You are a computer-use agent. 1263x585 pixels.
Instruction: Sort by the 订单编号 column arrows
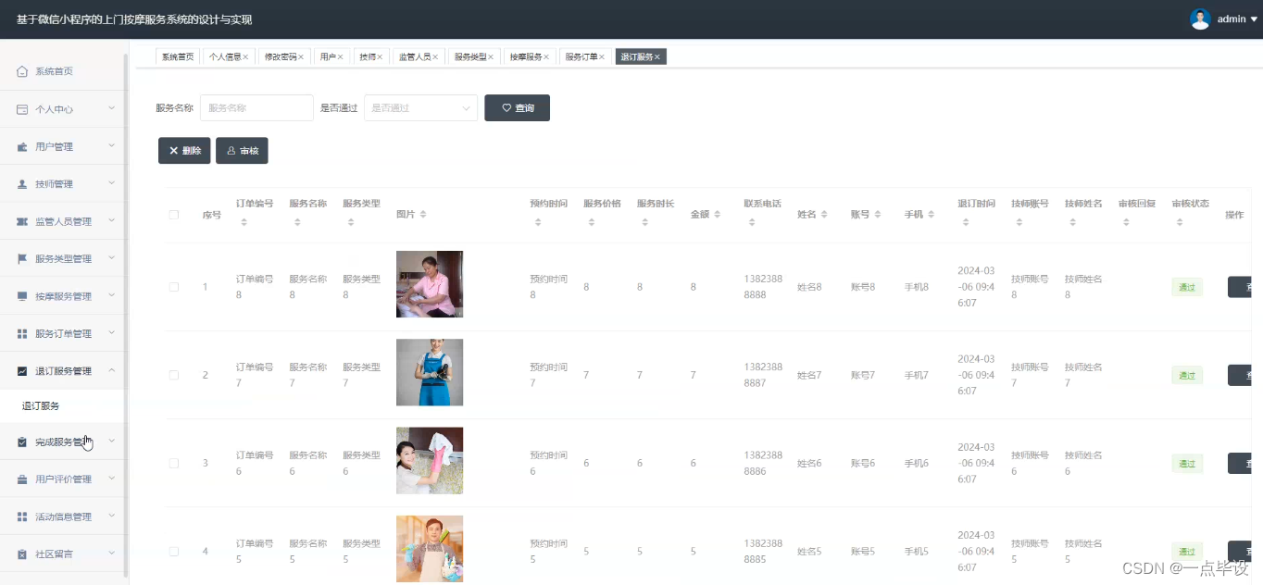pyautogui.click(x=244, y=222)
